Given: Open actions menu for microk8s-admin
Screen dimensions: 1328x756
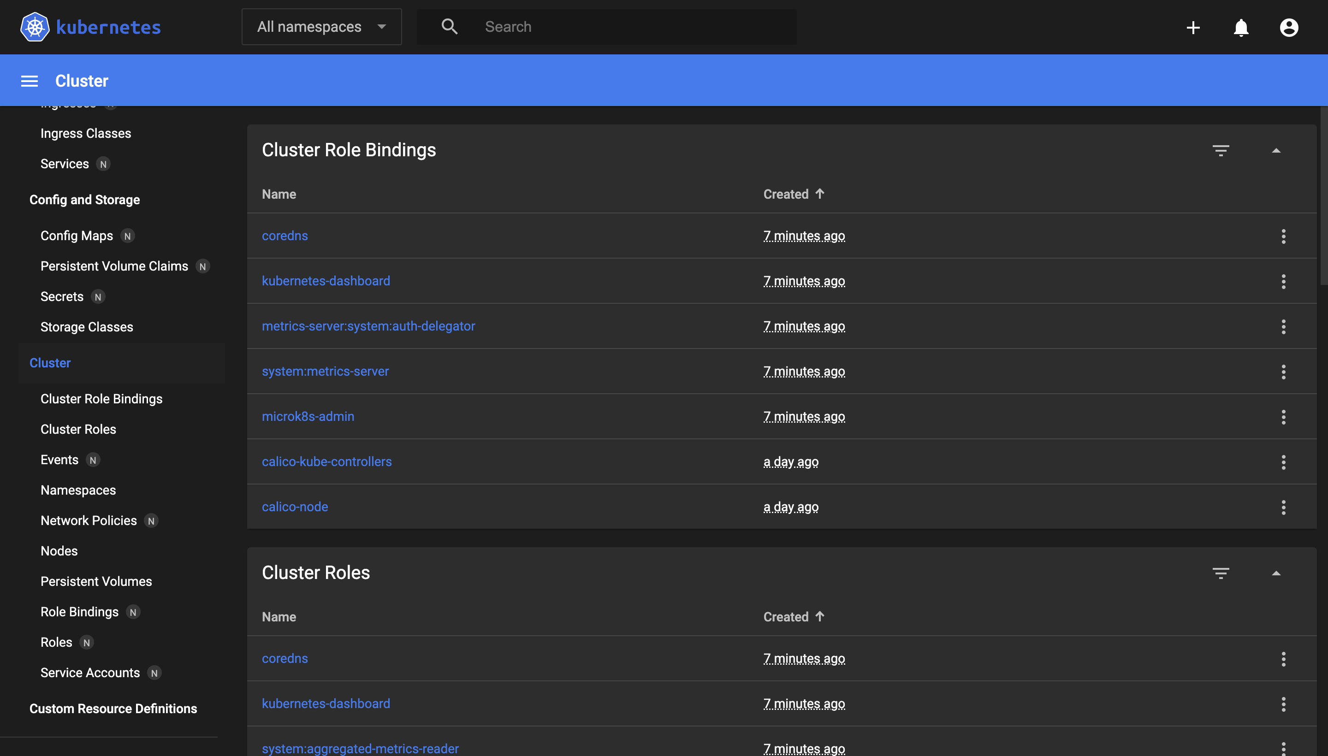Looking at the screenshot, I should (1283, 417).
